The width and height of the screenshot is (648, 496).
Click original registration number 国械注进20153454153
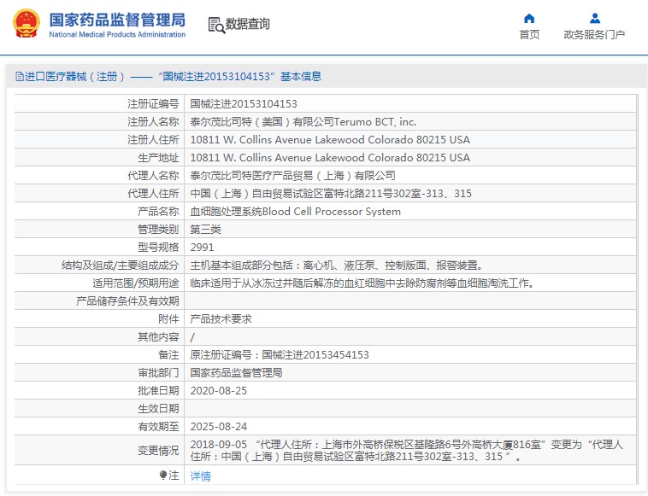(315, 355)
